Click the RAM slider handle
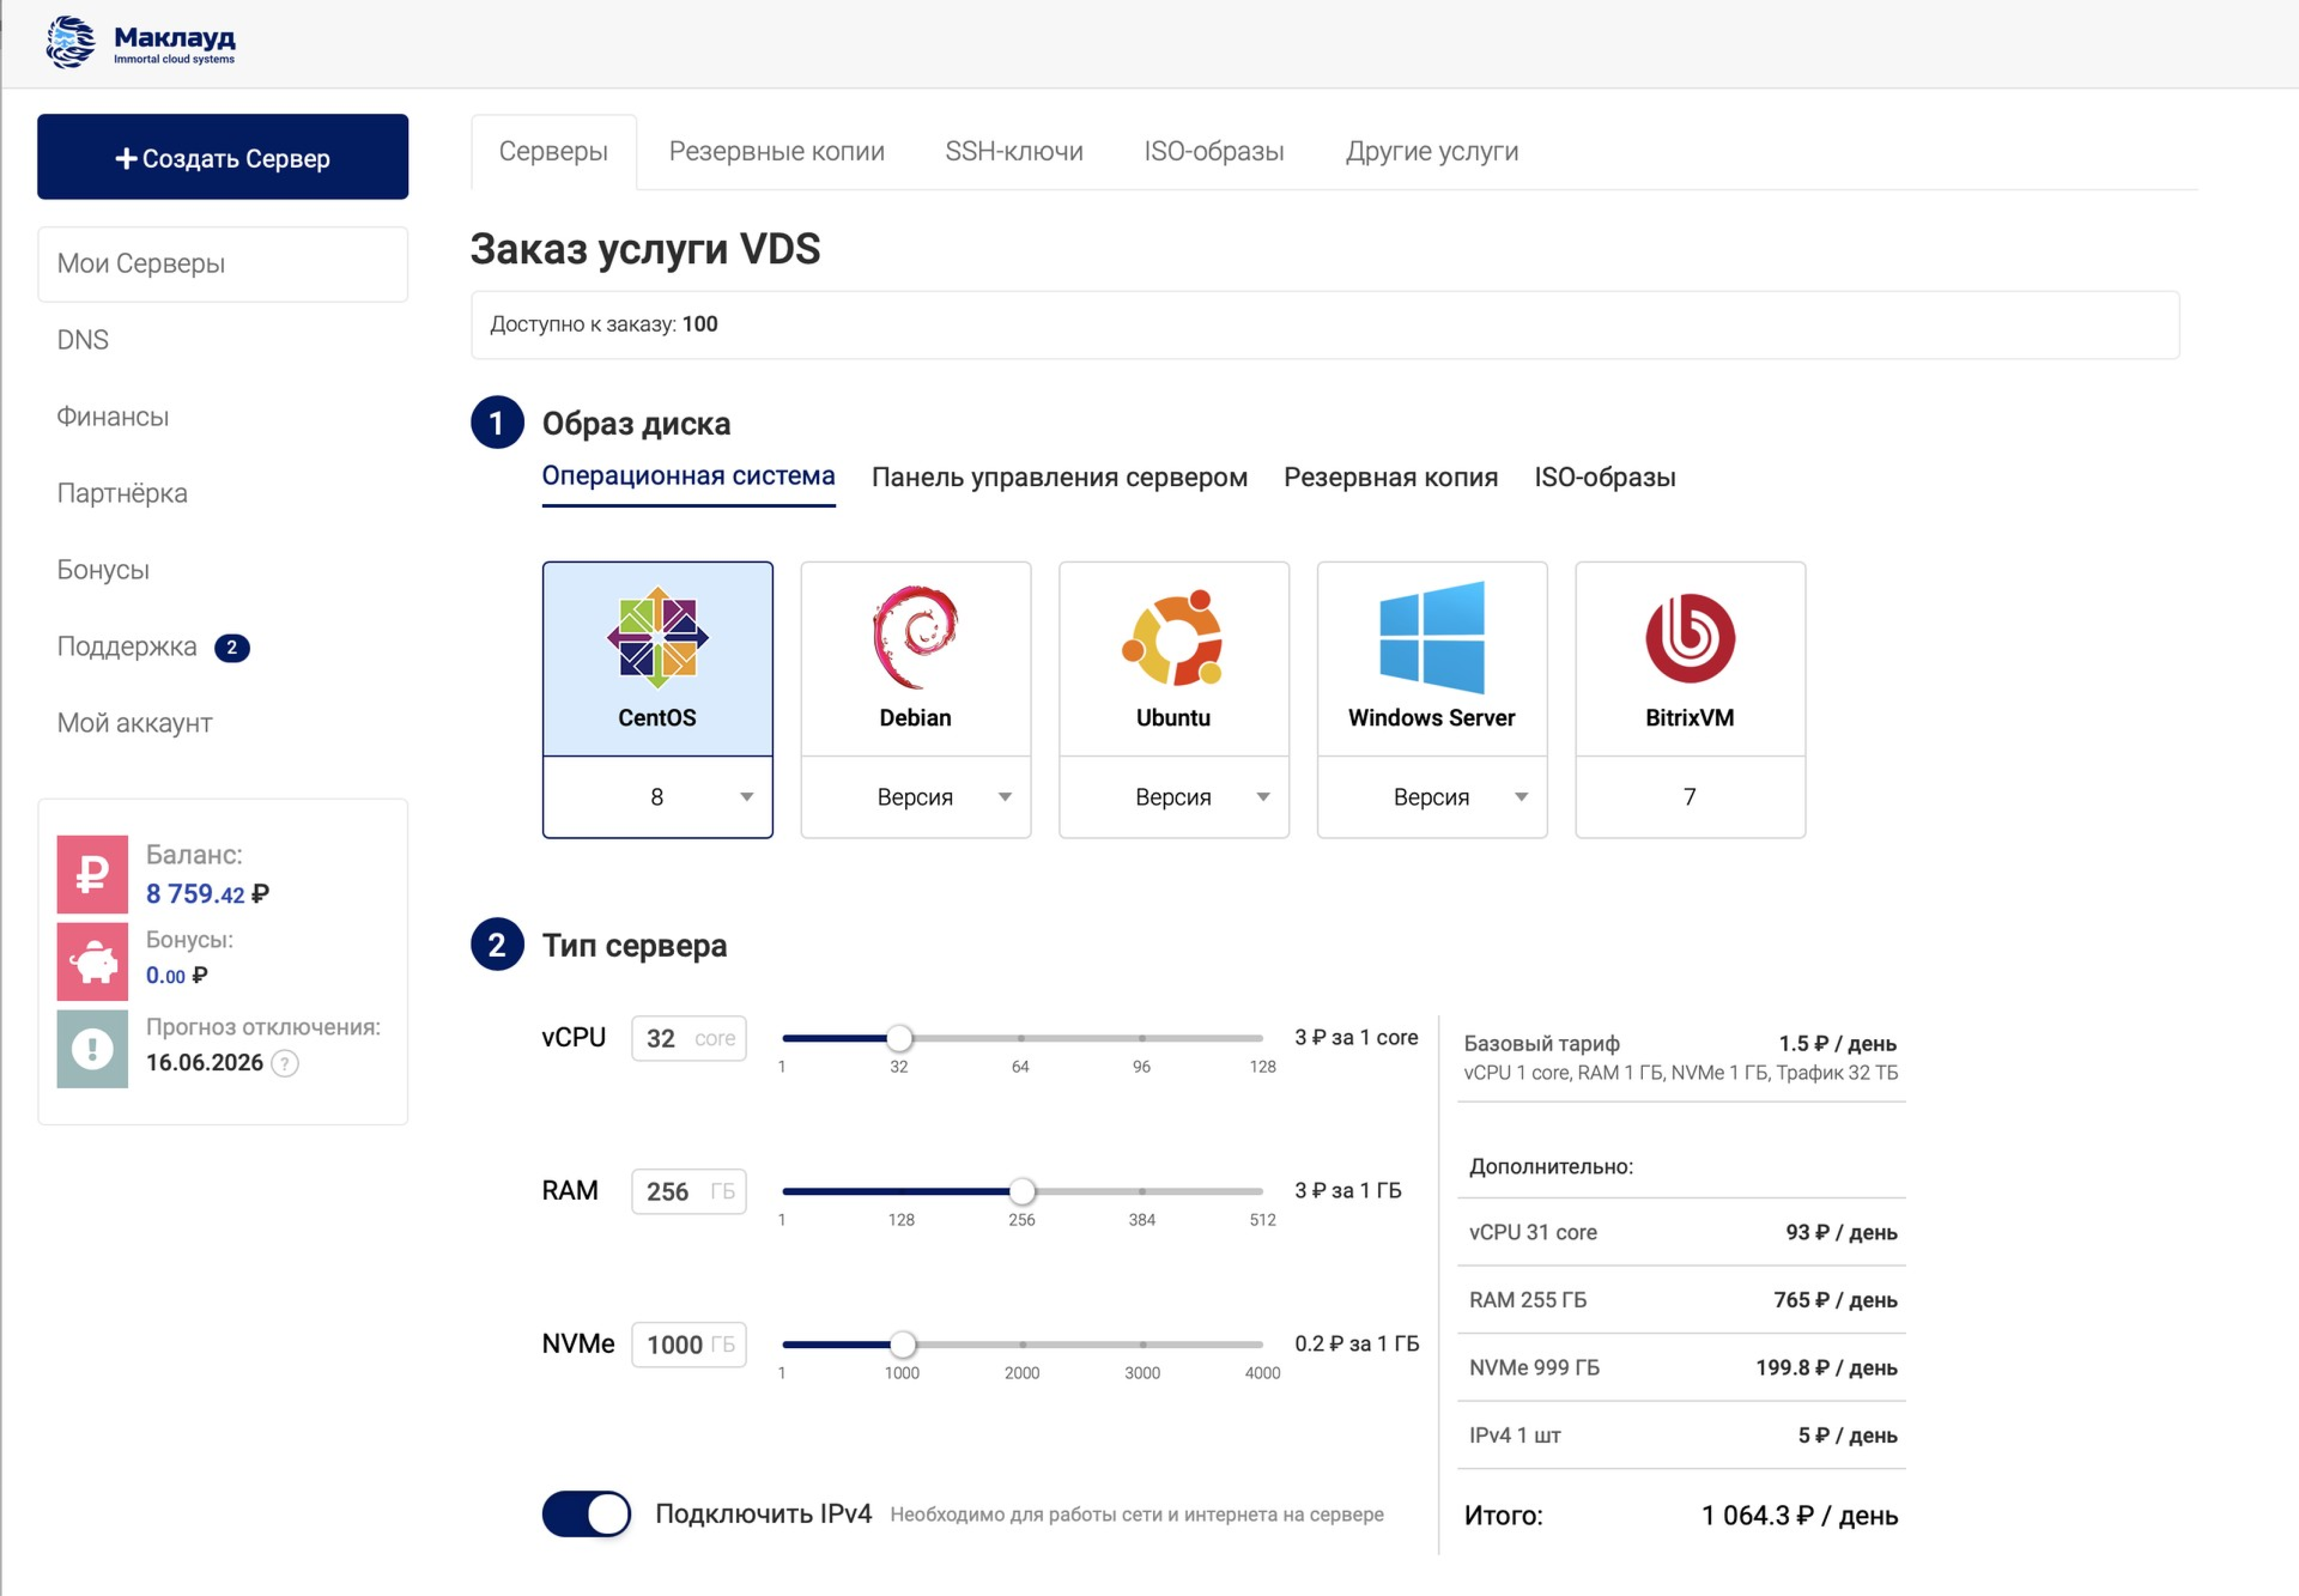2299x1596 pixels. (1022, 1191)
